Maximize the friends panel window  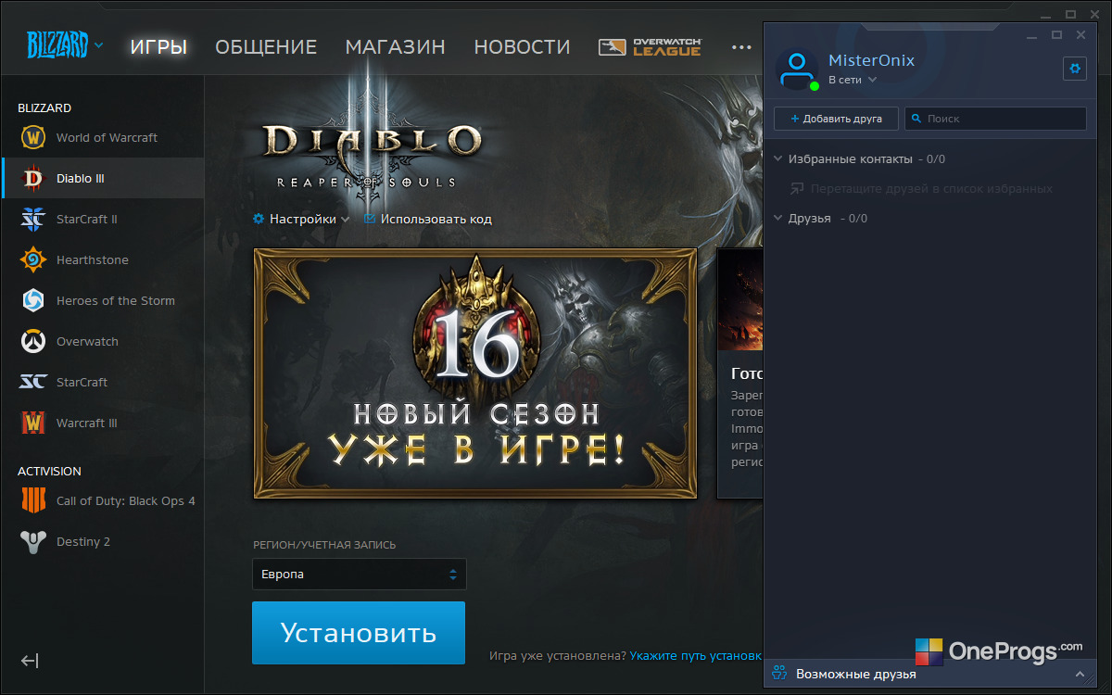1056,35
